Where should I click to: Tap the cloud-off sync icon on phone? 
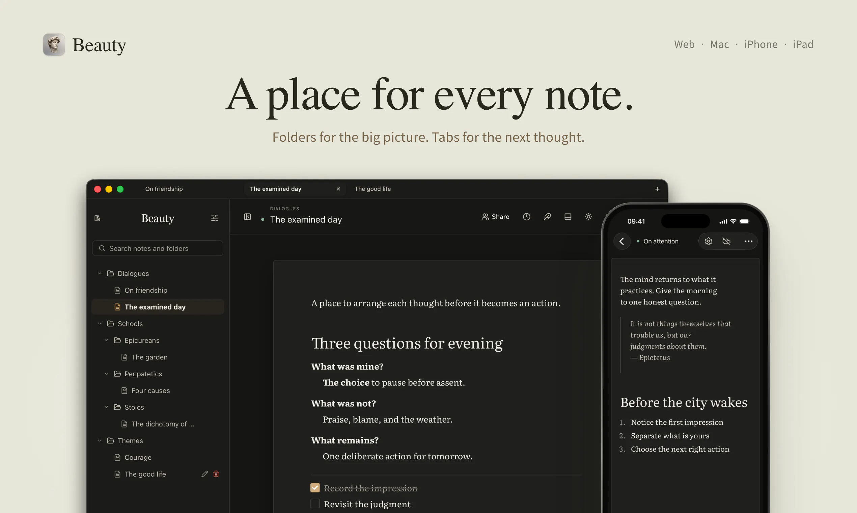point(726,241)
